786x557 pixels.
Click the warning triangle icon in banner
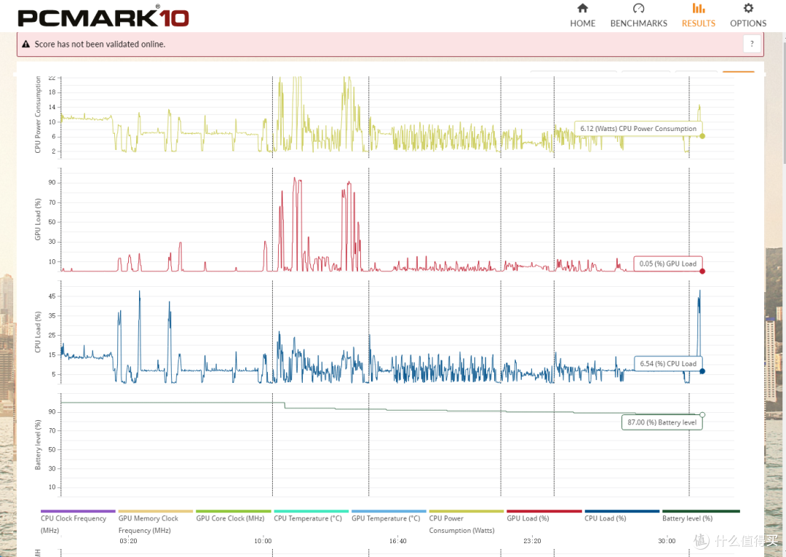coord(26,44)
